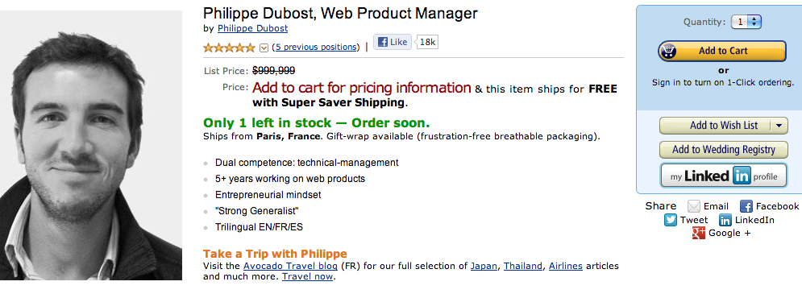802x294 pixels.
Task: Click the Philippe Dubost portrait photo
Action: click(91, 145)
